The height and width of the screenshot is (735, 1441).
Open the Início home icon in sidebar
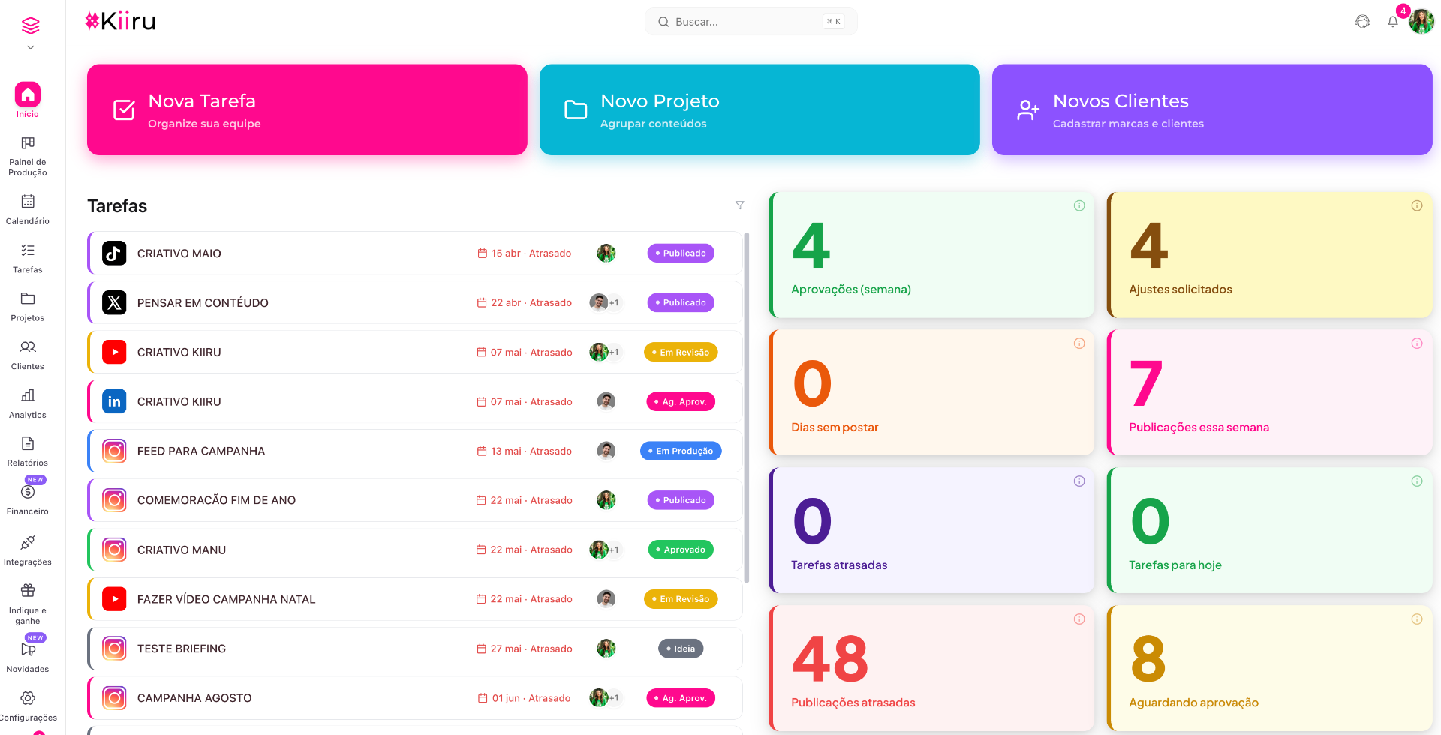tap(28, 94)
